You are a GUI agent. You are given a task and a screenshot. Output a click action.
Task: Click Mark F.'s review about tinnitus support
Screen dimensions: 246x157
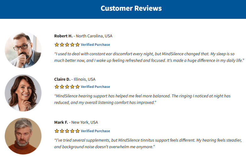[x=148, y=143]
